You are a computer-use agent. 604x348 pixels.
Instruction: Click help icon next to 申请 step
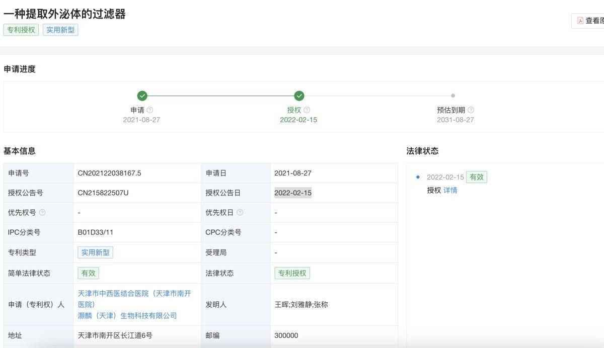(150, 110)
